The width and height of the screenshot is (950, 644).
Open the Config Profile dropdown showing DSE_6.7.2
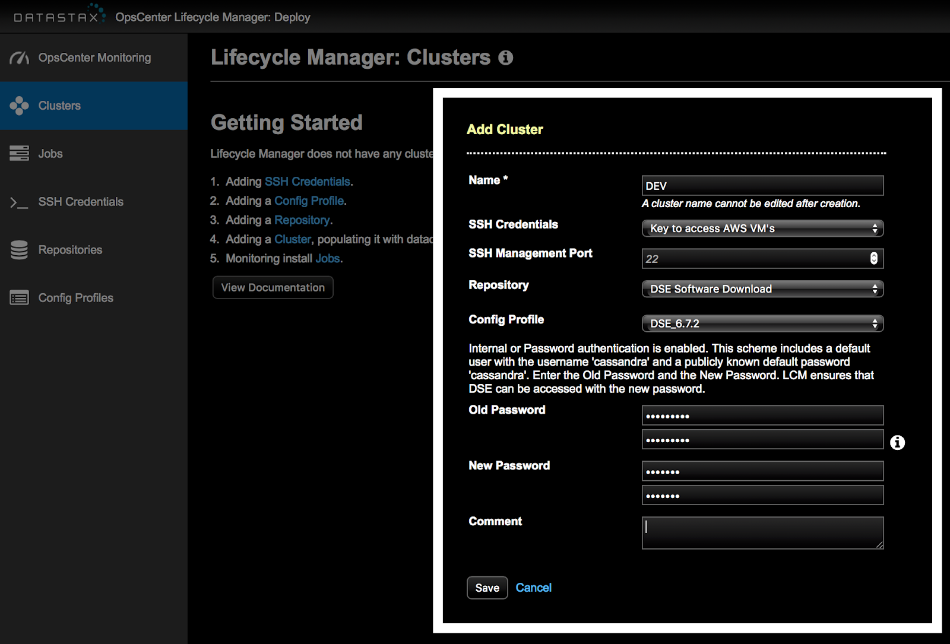762,323
